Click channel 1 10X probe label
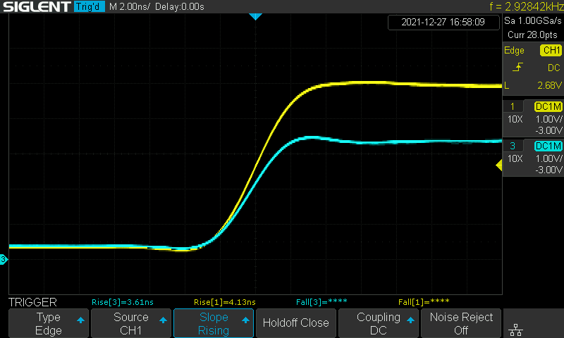The width and height of the screenshot is (564, 338). (x=515, y=119)
